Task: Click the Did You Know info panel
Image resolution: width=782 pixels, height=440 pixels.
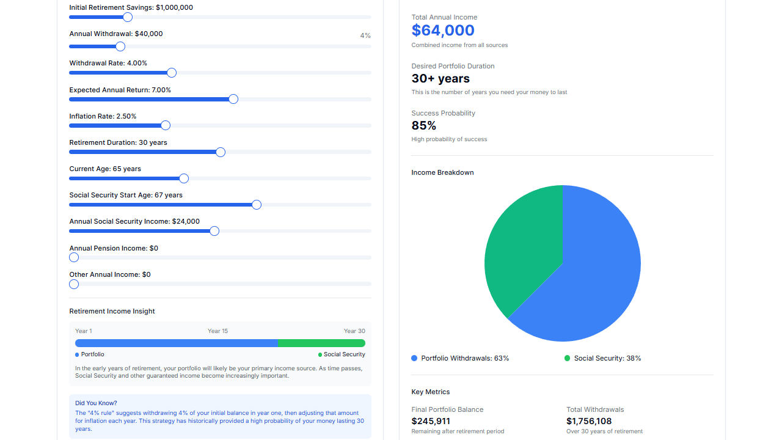Action: click(x=220, y=416)
